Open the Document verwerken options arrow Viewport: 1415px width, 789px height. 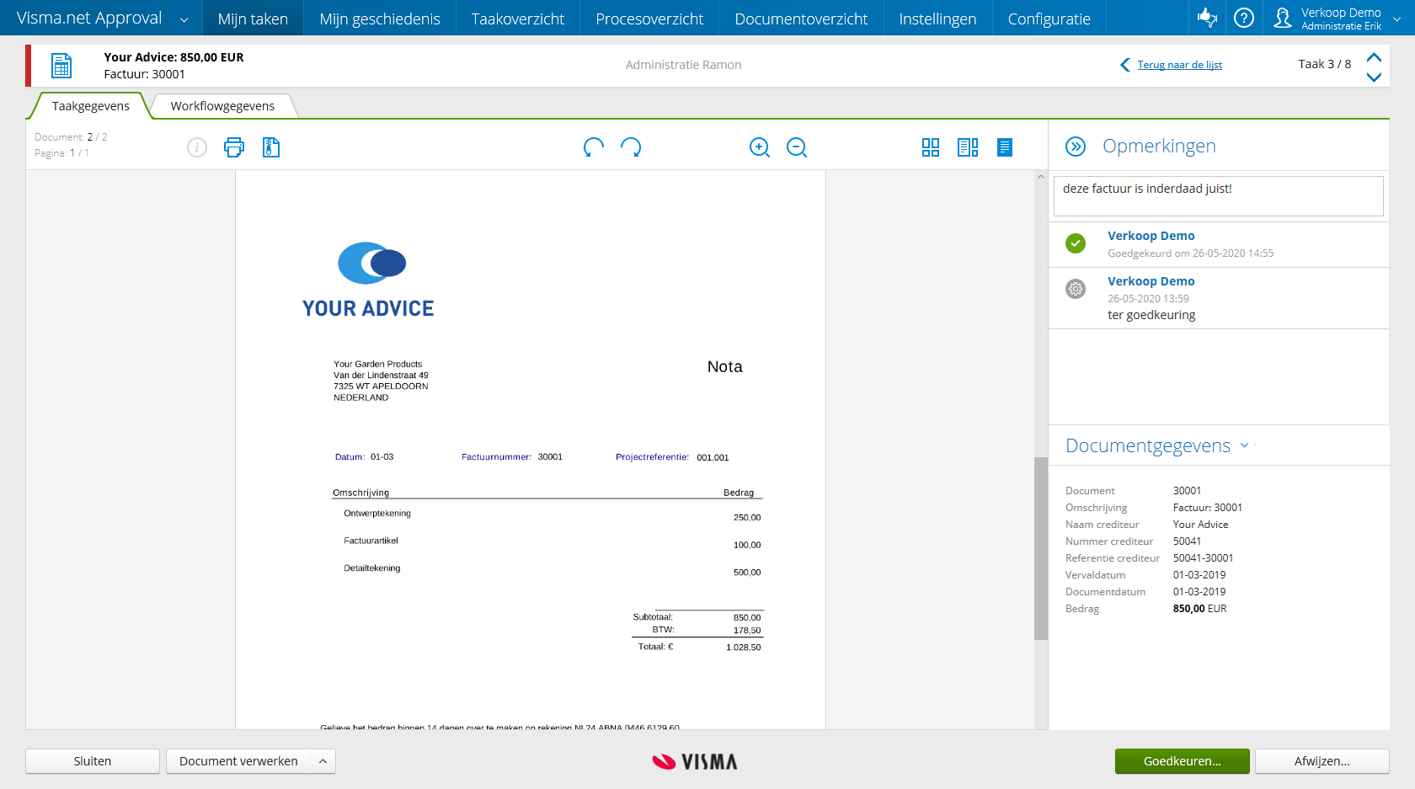(323, 761)
